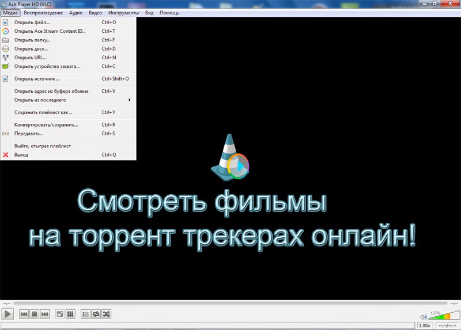Click the play button
This screenshot has height=330, width=461.
(7, 314)
